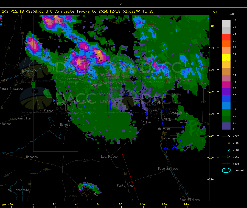This screenshot has width=247, height=208.
Task: Click the '60' tick on horizontal axis
Action: click(98, 204)
